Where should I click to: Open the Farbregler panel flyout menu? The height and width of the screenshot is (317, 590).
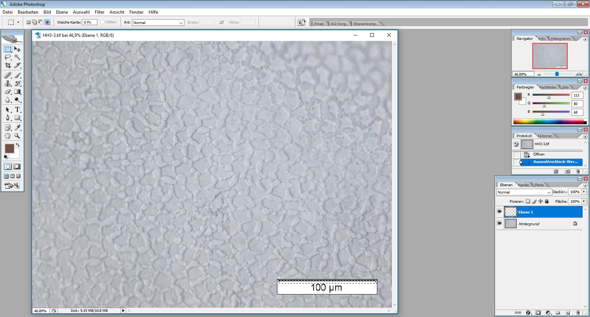click(x=585, y=88)
